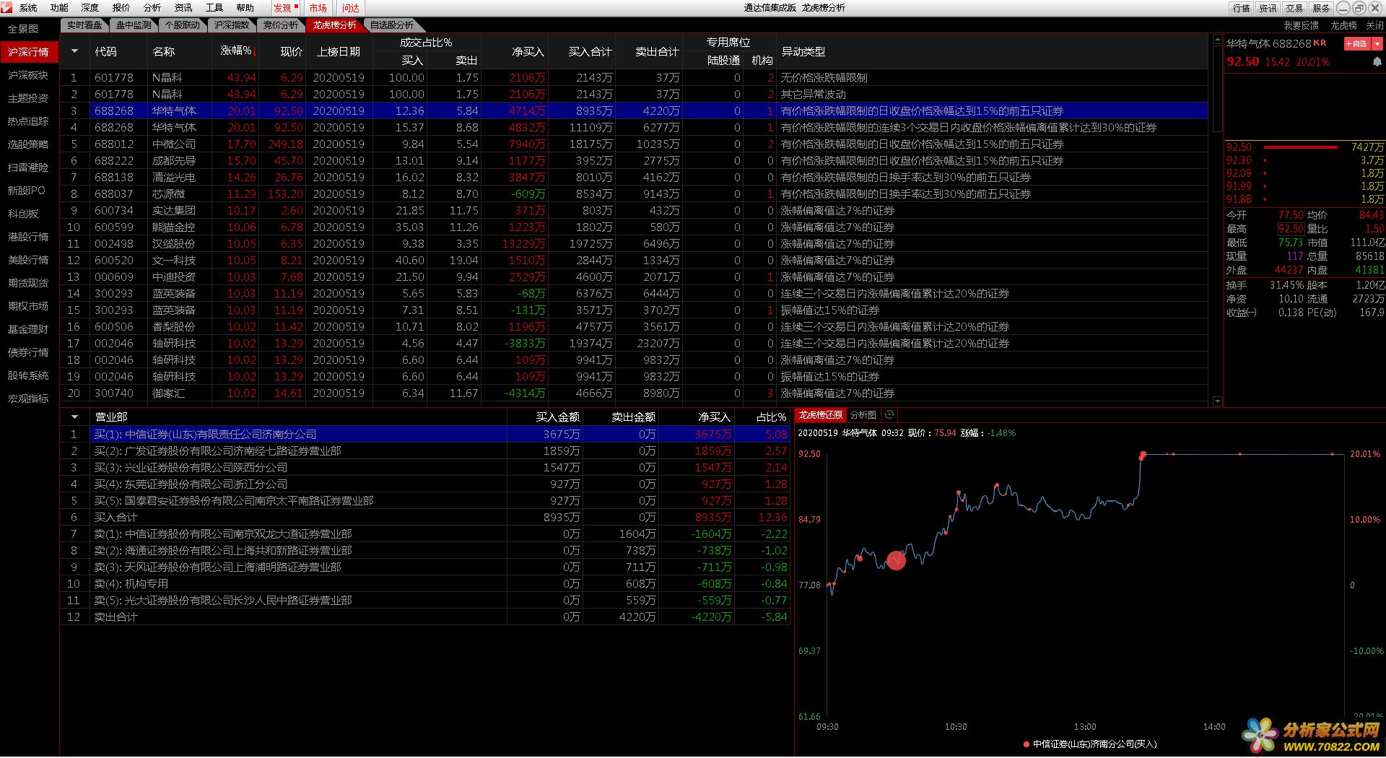This screenshot has height=758, width=1386.
Task: Click the price alert bell icon
Action: (x=1377, y=62)
